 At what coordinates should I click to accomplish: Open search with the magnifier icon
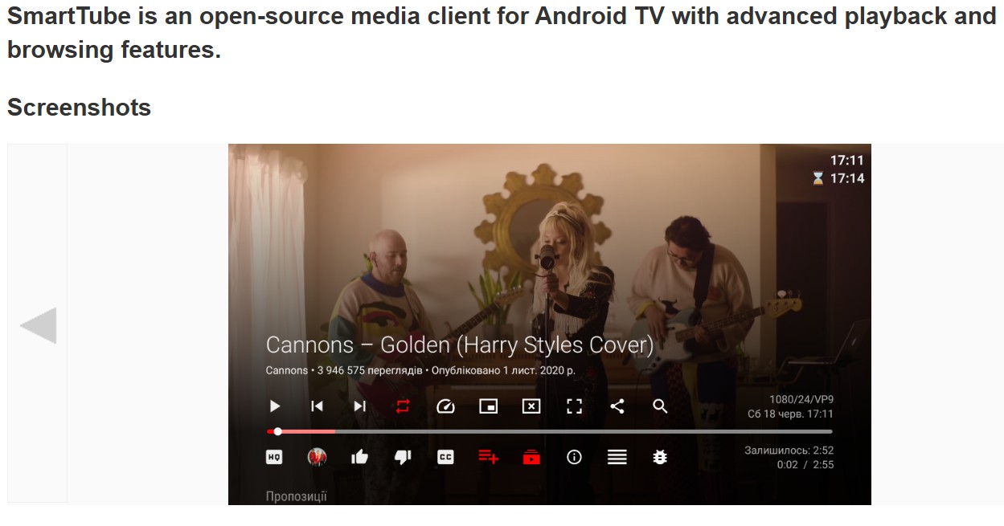point(660,406)
